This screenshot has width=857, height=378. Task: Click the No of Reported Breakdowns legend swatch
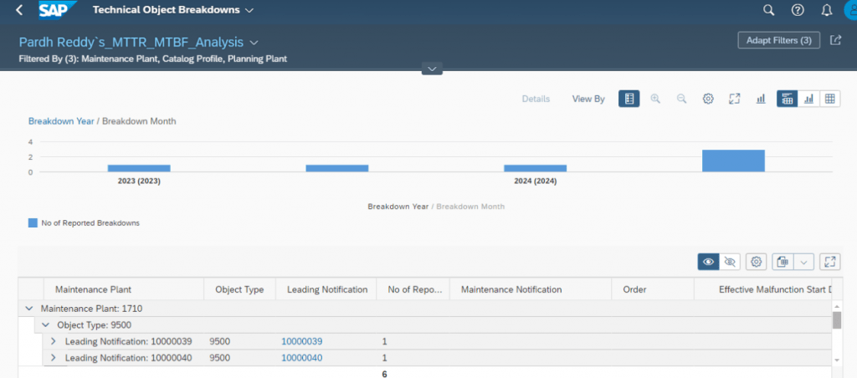pos(33,222)
